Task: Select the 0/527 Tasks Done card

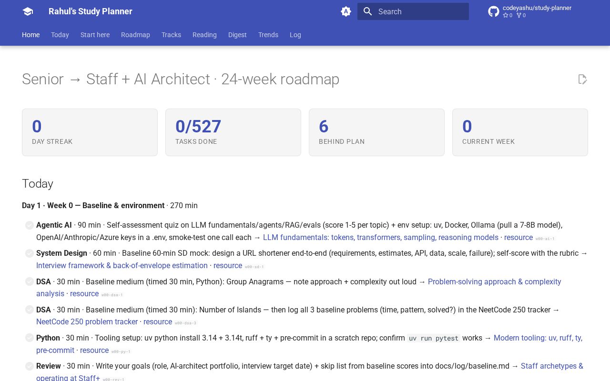Action: pyautogui.click(x=233, y=132)
